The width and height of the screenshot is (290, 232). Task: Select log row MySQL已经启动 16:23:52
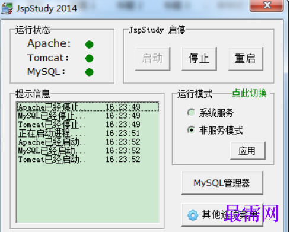pyautogui.click(x=88, y=151)
